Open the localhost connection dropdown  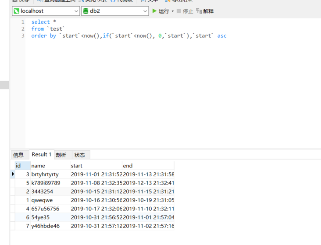click(46, 11)
